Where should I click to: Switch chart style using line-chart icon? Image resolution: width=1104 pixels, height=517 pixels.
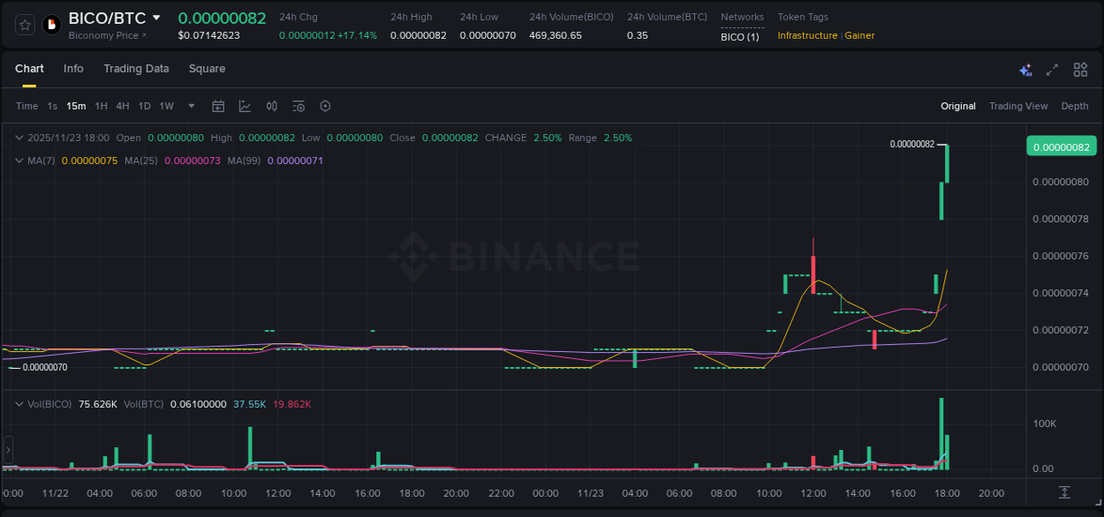[245, 106]
